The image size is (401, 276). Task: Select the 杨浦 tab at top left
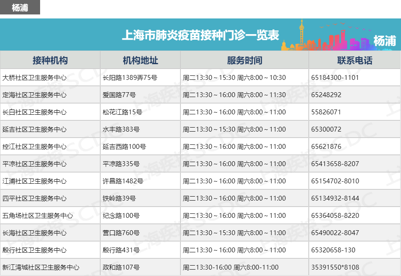(x=20, y=8)
